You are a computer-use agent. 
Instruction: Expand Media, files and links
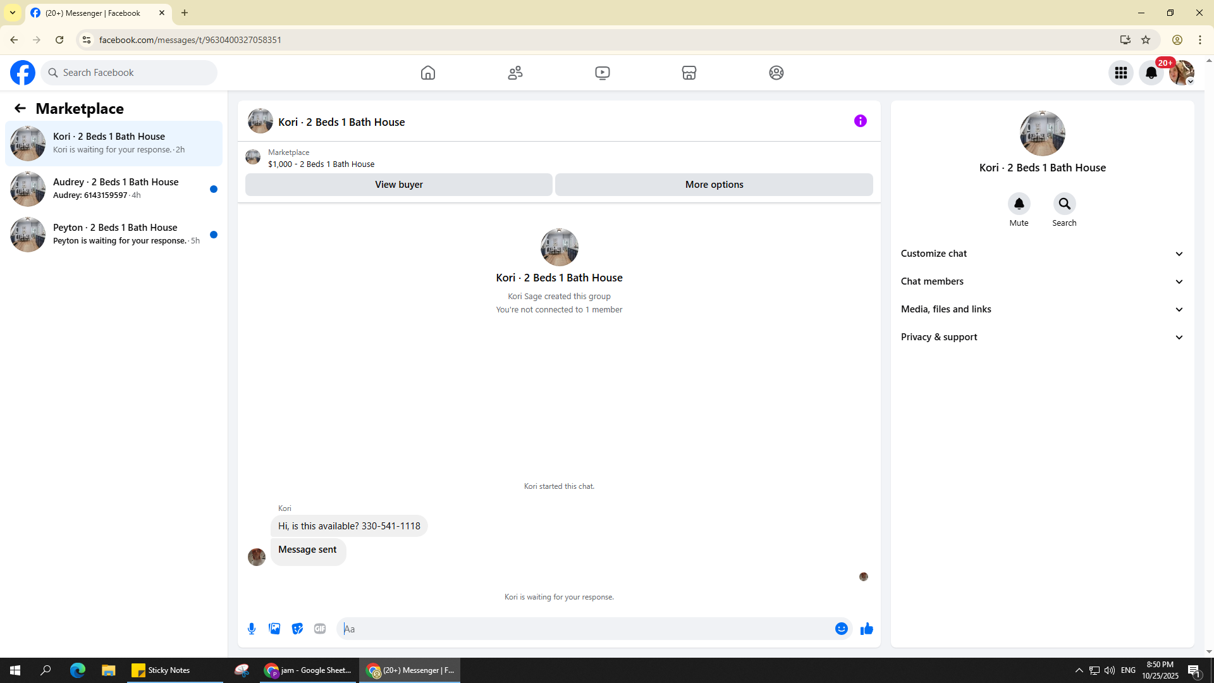click(x=1042, y=309)
